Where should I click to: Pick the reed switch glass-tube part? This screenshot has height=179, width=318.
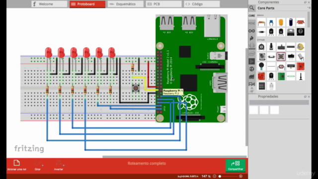[291, 76]
